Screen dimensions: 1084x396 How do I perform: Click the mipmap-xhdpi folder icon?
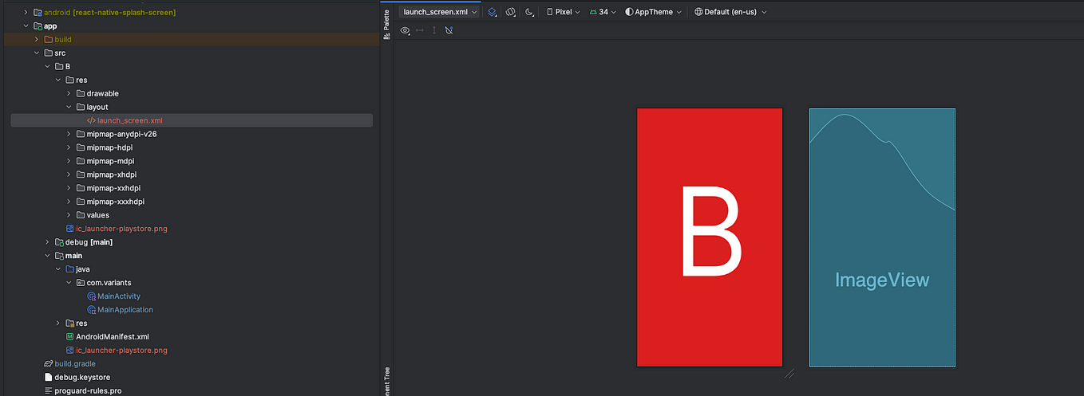(80, 174)
